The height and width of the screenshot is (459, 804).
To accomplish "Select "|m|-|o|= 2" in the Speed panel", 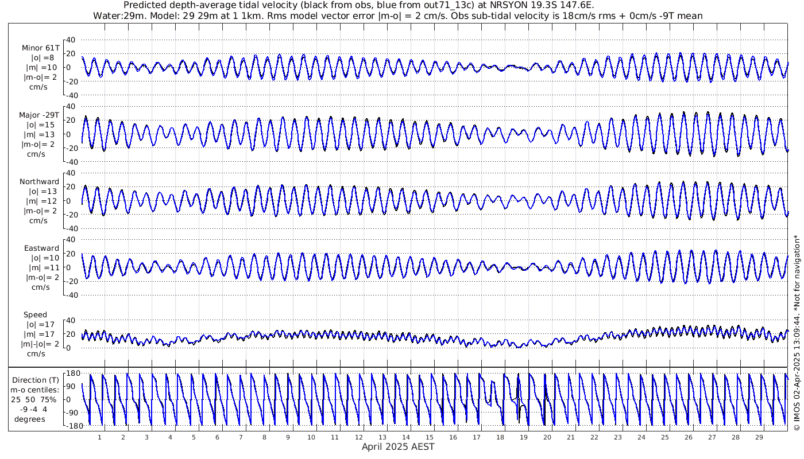I will (x=39, y=344).
